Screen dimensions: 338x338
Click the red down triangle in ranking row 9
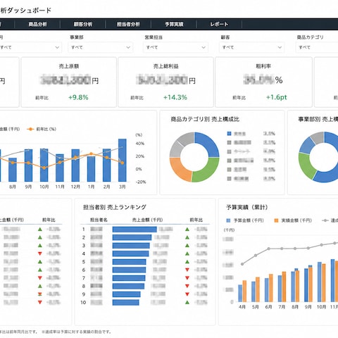tap(187, 294)
